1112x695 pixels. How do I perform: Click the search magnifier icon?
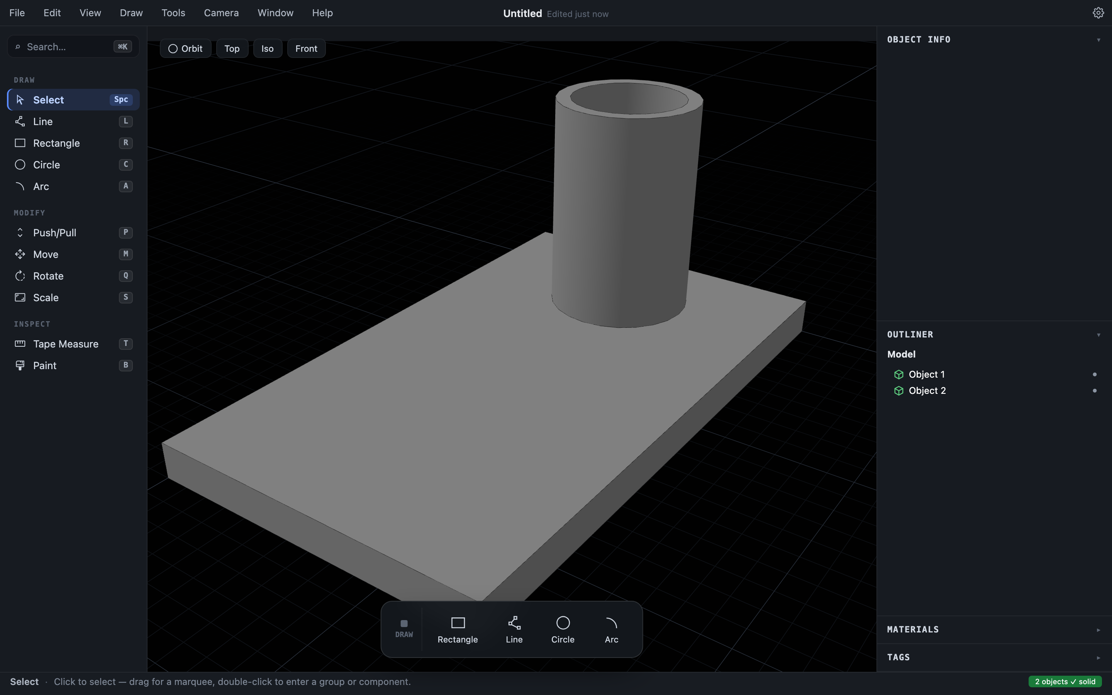17,47
